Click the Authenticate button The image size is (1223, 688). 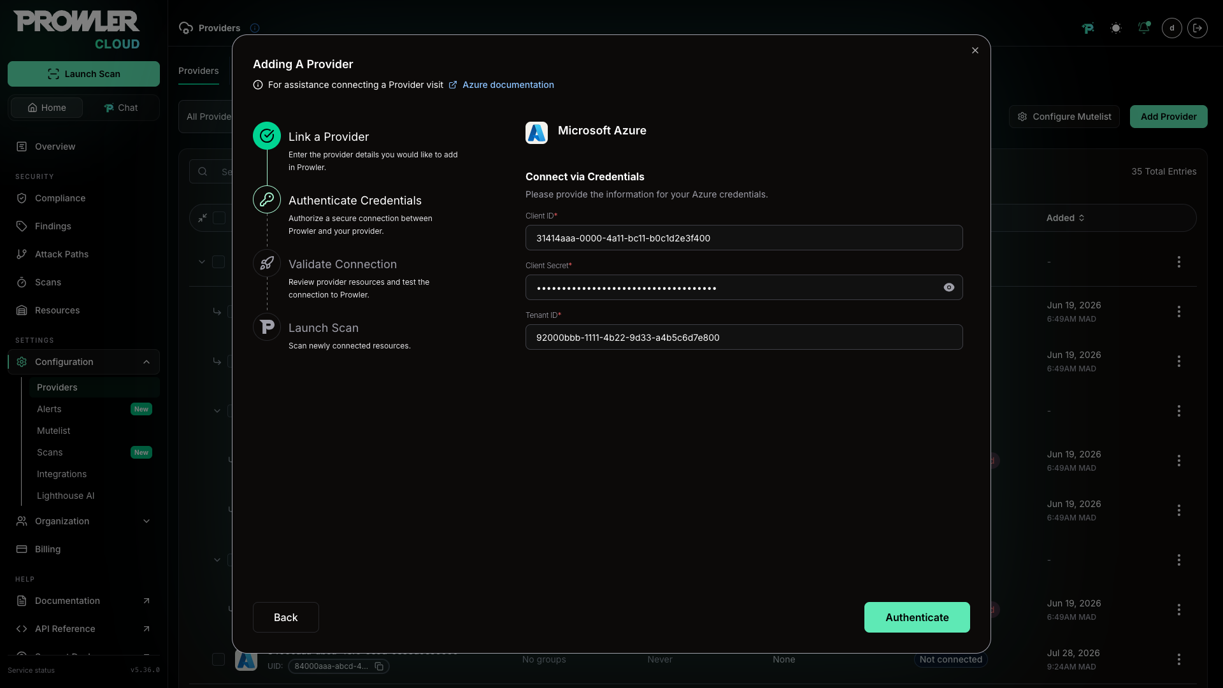[917, 617]
